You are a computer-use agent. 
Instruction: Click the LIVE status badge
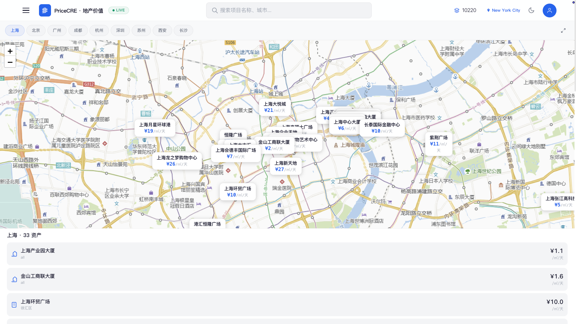[118, 10]
